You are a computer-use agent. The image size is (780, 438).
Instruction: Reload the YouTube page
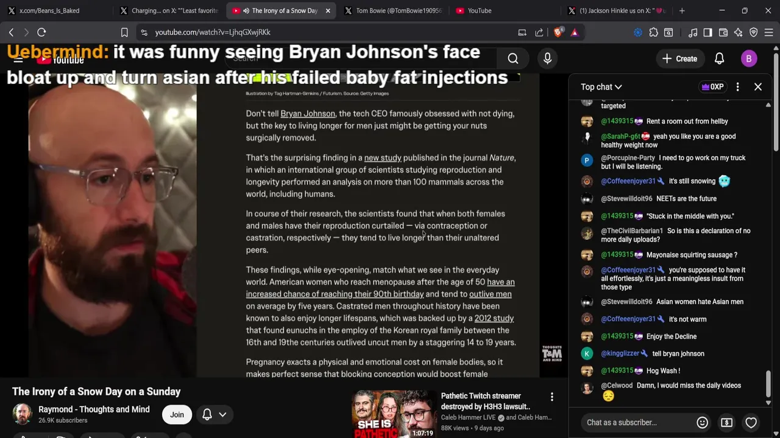[41, 32]
